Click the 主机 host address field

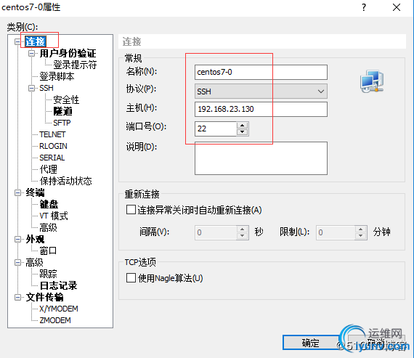(261, 109)
